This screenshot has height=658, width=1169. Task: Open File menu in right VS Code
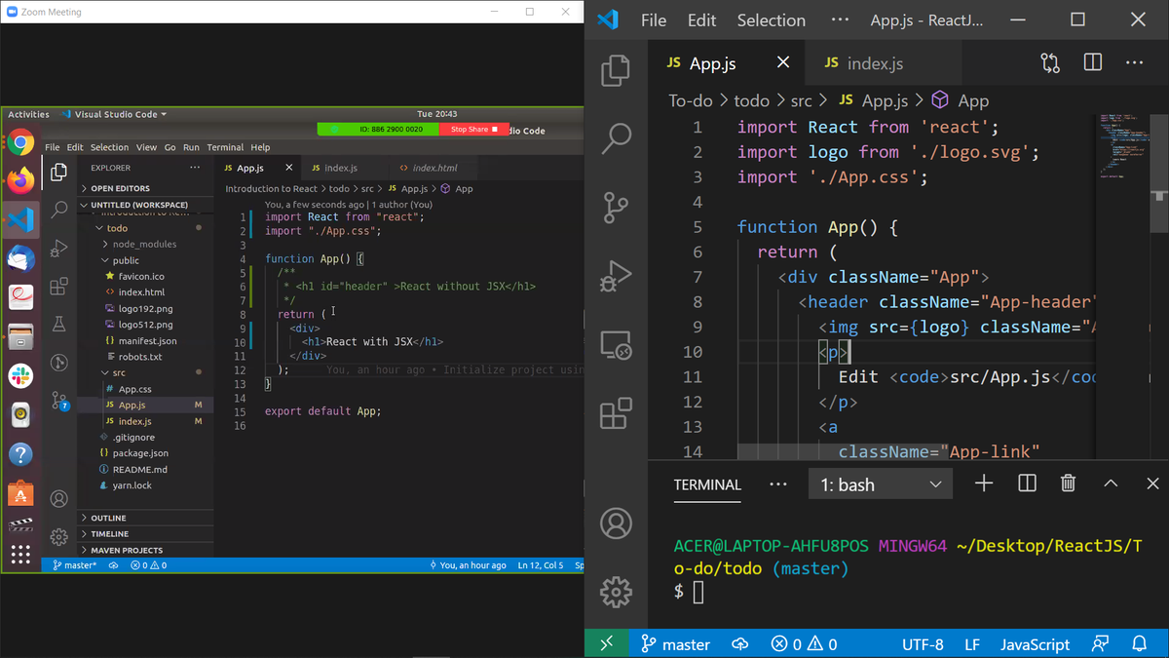(x=654, y=20)
